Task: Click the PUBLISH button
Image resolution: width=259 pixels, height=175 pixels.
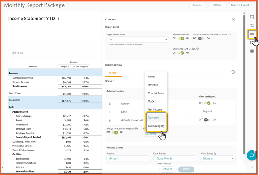Action: (217, 5)
